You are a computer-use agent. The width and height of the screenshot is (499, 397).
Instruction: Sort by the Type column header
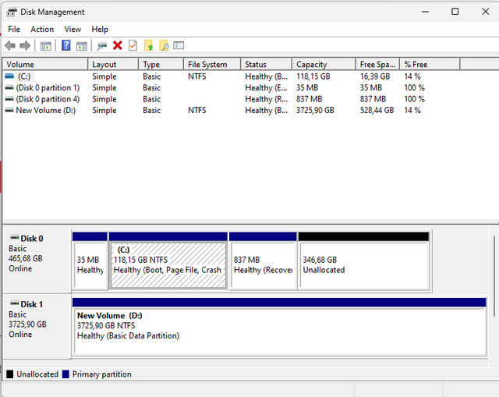point(161,64)
